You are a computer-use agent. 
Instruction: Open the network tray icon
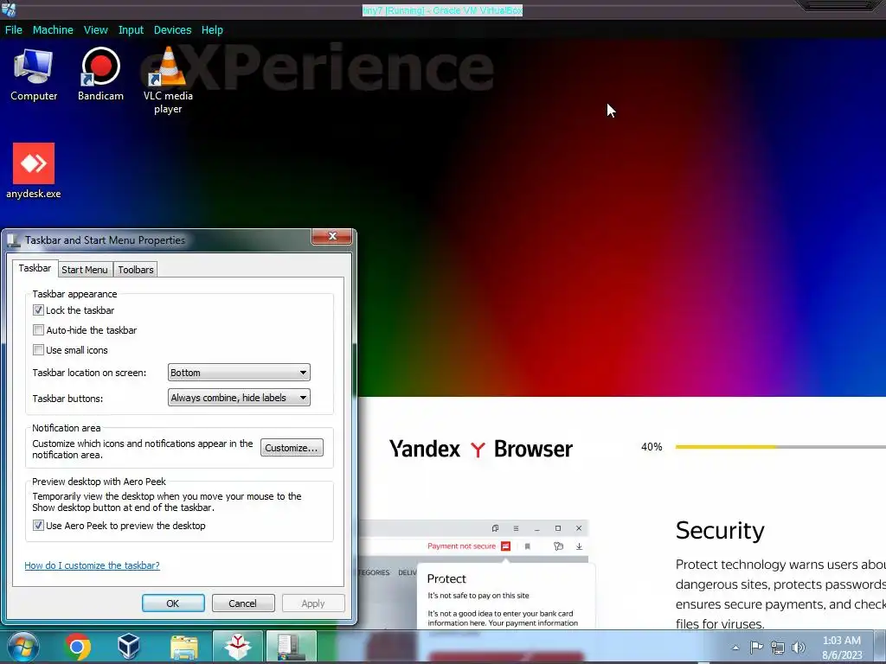click(778, 648)
